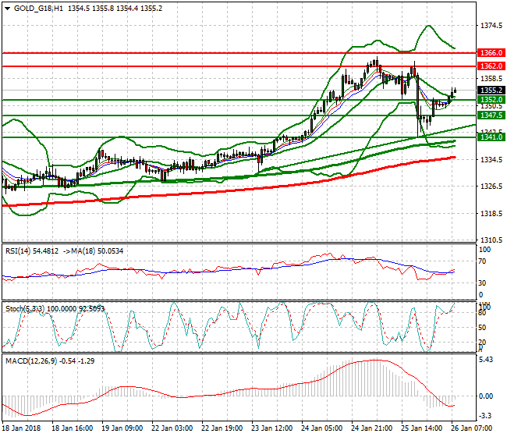Viewport: 507px width, 437px height.
Task: Select the 1366.0 red price label
Action: pos(489,52)
